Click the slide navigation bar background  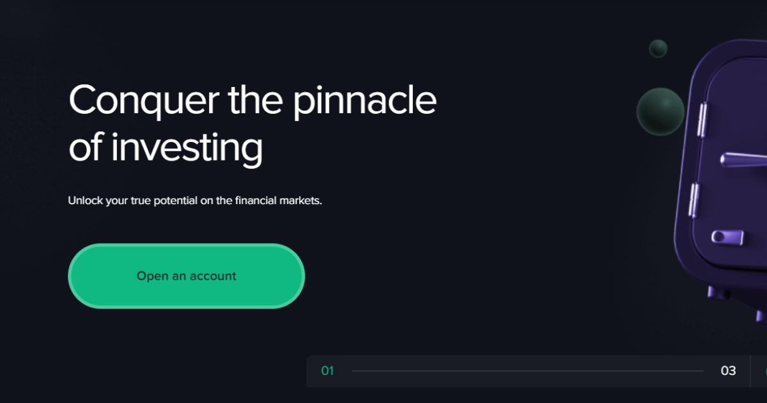coord(528,371)
